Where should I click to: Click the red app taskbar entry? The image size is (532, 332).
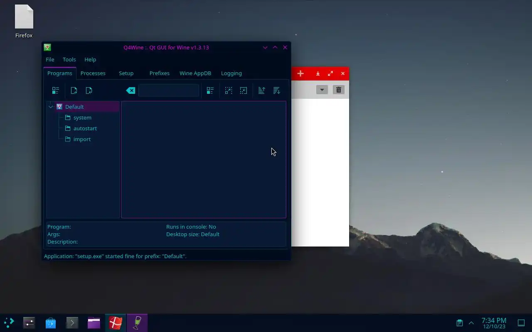(116, 322)
